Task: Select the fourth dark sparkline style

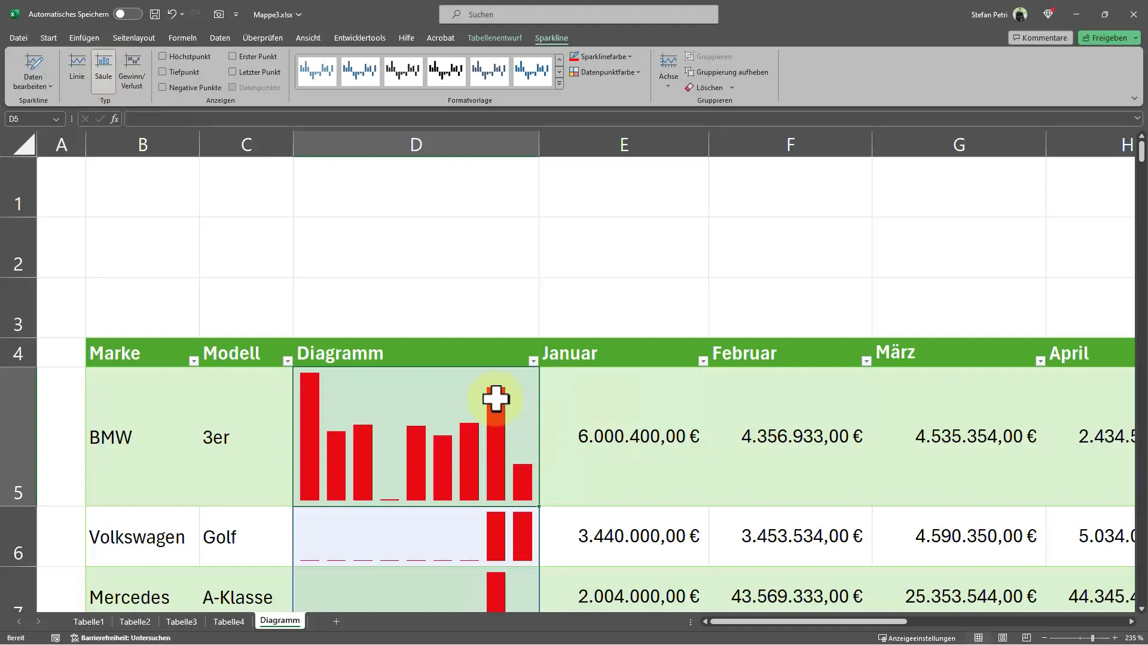Action: [x=446, y=71]
